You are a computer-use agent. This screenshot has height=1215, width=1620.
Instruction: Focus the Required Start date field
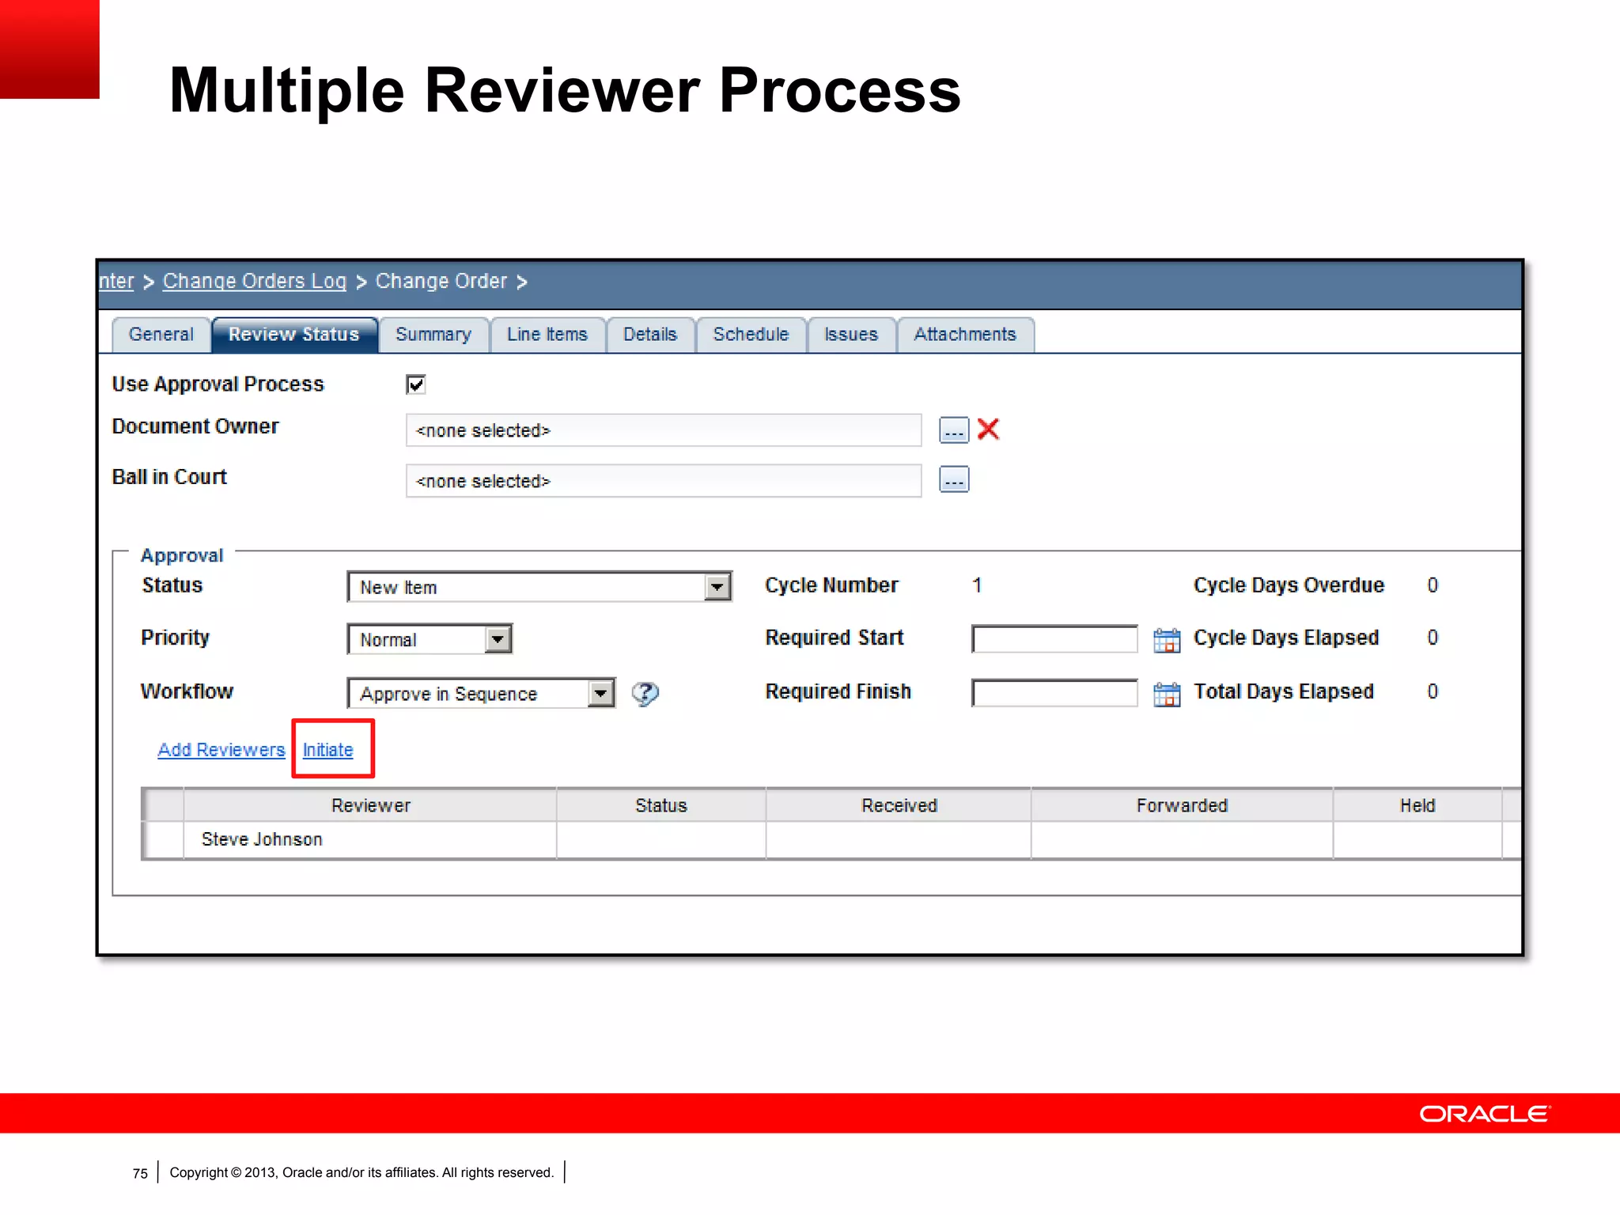coord(1054,639)
